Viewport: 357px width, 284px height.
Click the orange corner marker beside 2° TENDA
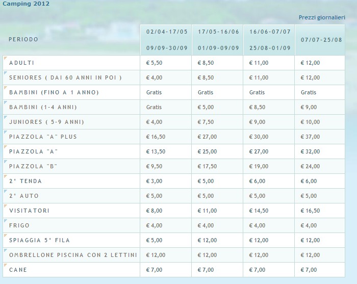pyautogui.click(x=5, y=176)
